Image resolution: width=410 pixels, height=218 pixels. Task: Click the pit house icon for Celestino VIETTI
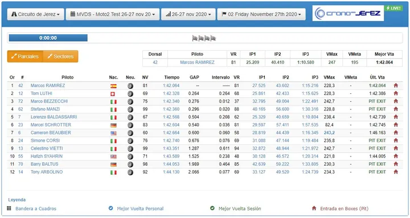pyautogui.click(x=396, y=148)
